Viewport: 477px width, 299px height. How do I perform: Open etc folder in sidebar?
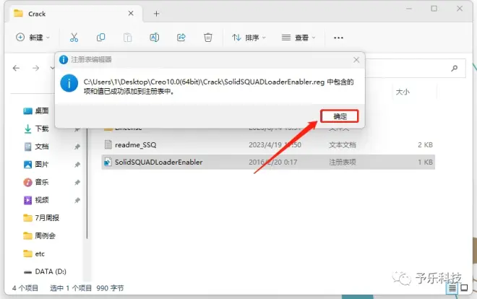point(34,253)
